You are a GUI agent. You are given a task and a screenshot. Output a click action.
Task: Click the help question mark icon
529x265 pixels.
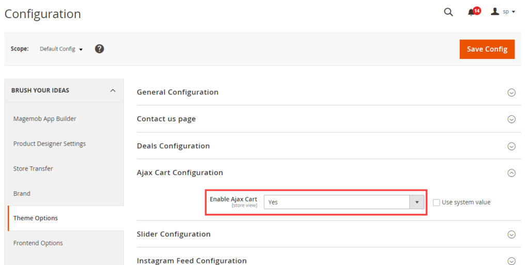[x=100, y=49]
